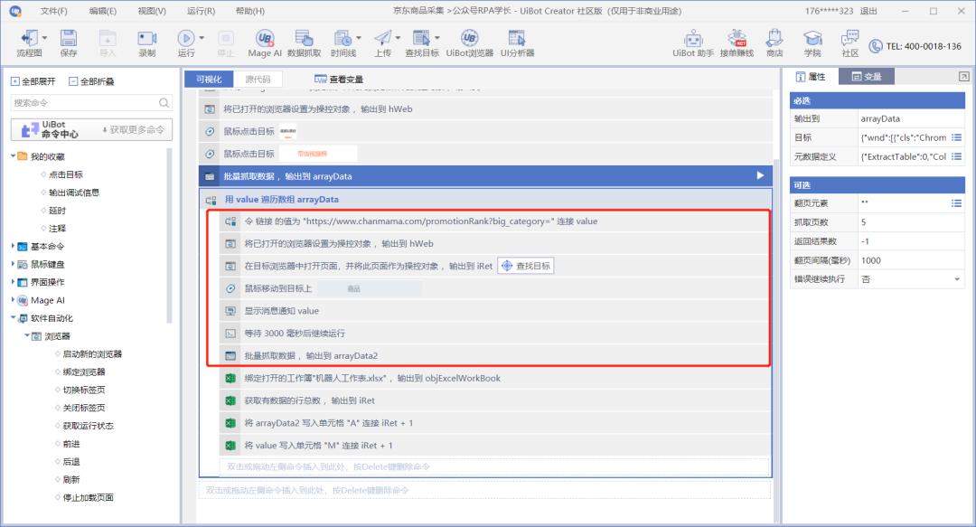Expand the 运行 run options arrow
Image resolution: width=976 pixels, height=527 pixels.
pos(201,39)
